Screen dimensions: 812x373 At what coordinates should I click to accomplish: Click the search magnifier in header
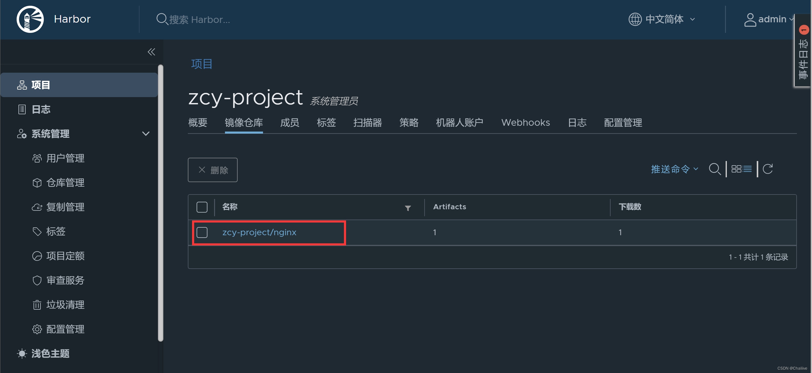pyautogui.click(x=162, y=19)
